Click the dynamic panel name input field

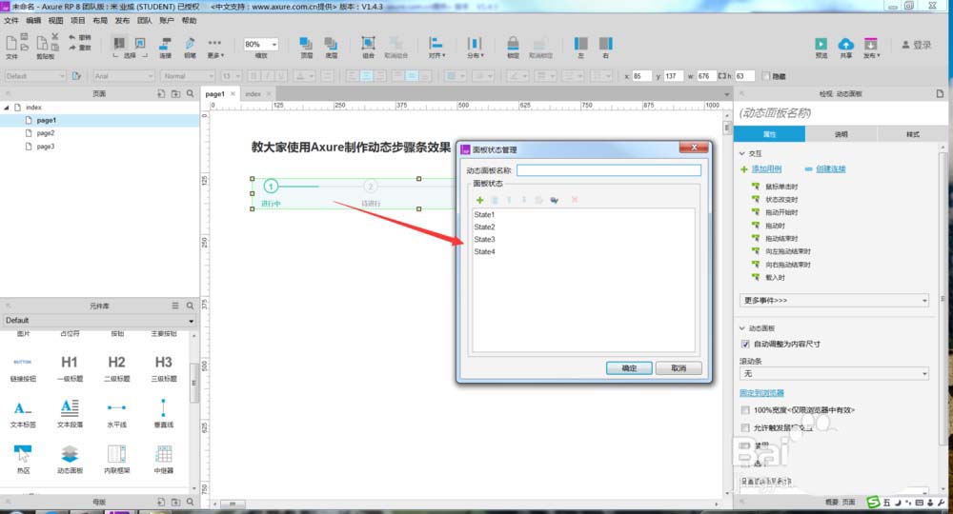pos(608,170)
